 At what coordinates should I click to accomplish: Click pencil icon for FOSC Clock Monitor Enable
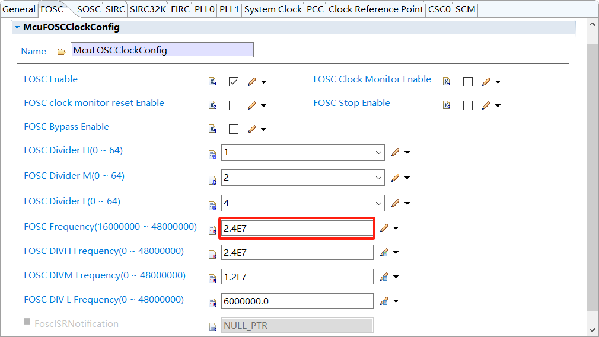point(486,82)
